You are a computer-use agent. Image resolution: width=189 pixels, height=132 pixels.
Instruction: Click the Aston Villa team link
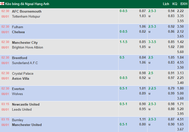tap(21, 78)
